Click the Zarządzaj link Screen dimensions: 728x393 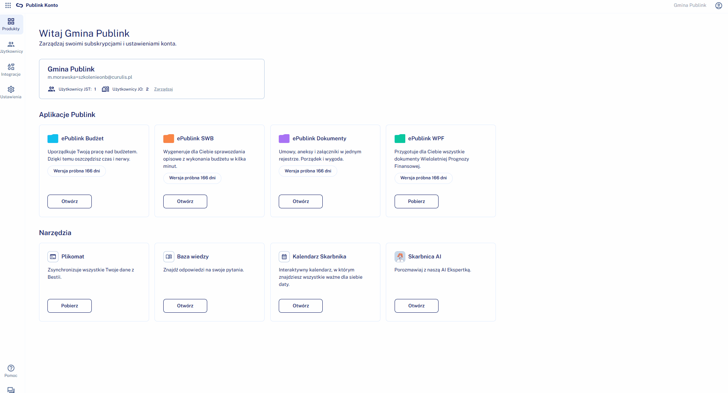163,89
